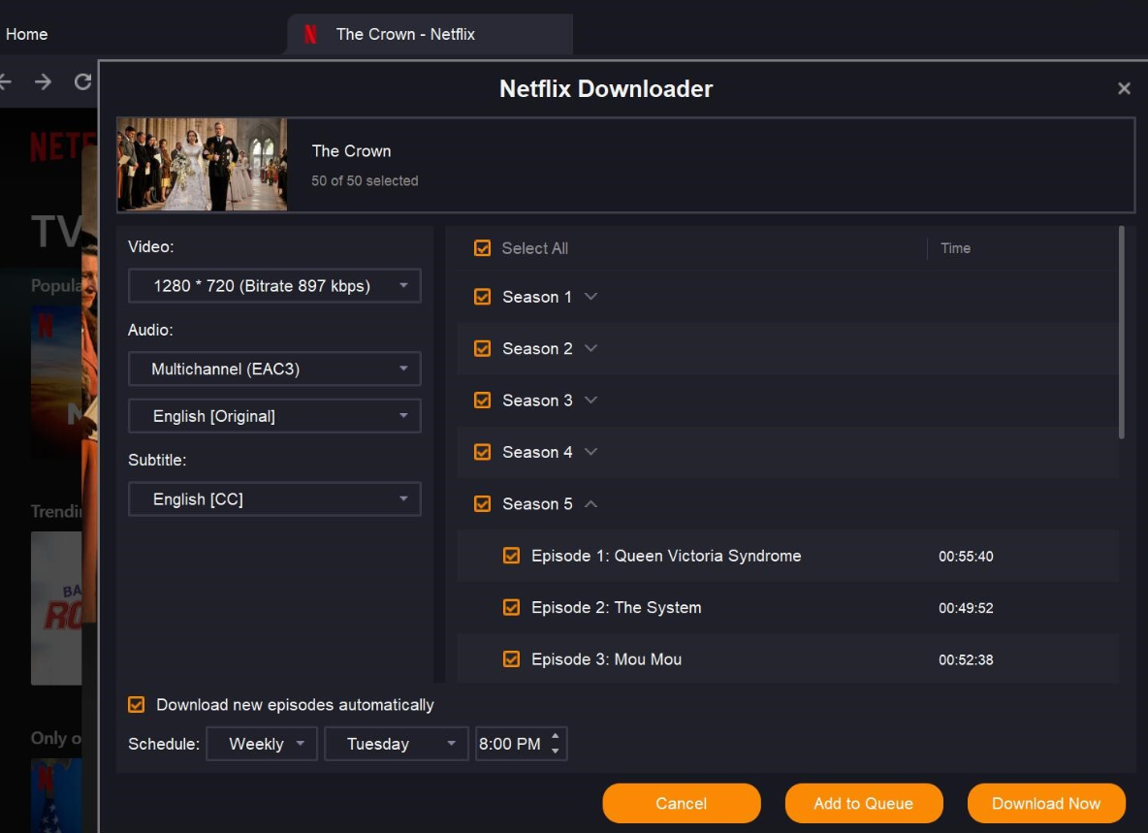Expand Season 2 episode list
The image size is (1148, 833).
tap(590, 348)
